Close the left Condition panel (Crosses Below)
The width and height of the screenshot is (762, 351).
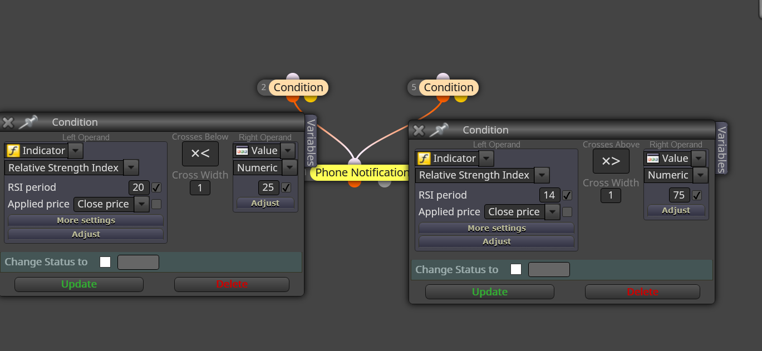(8, 122)
